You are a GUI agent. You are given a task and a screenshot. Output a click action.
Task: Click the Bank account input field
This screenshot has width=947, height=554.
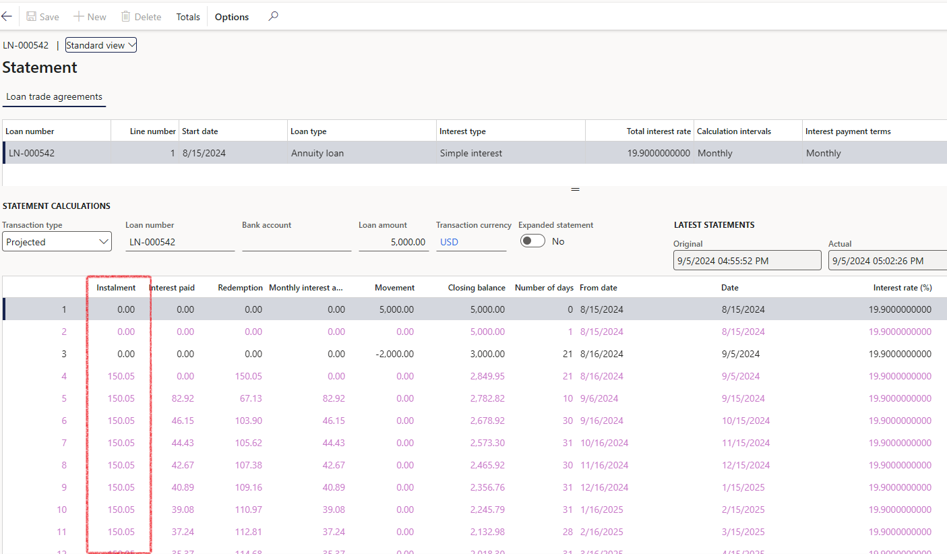pos(297,242)
